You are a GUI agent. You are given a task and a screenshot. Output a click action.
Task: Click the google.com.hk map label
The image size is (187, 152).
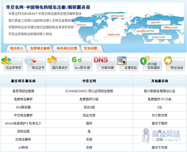[x=146, y=31]
